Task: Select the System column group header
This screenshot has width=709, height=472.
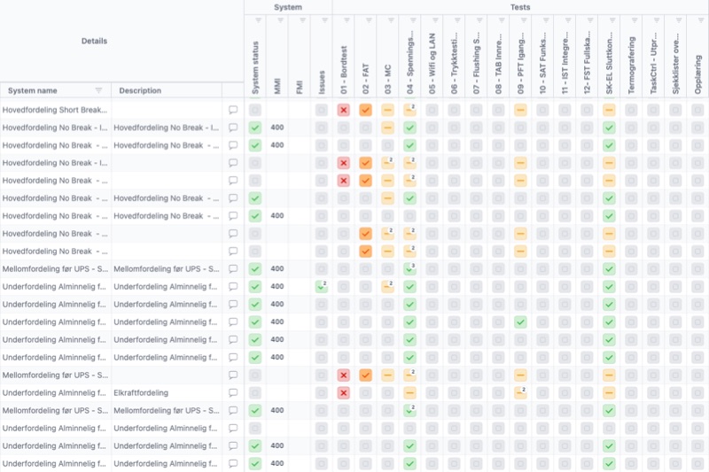Action: [288, 7]
